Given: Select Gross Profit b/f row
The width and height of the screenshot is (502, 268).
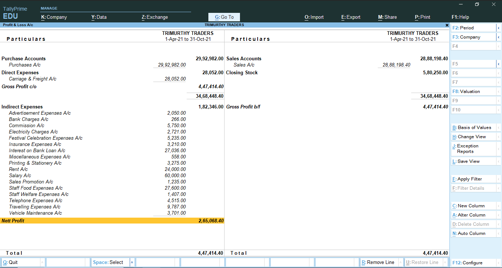Looking at the screenshot, I should tap(337, 107).
